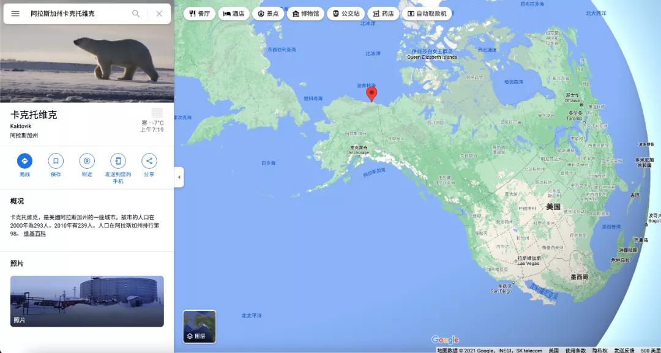Filter map by 自动取款机 chip
Screen dimensions: 661x353
point(427,13)
